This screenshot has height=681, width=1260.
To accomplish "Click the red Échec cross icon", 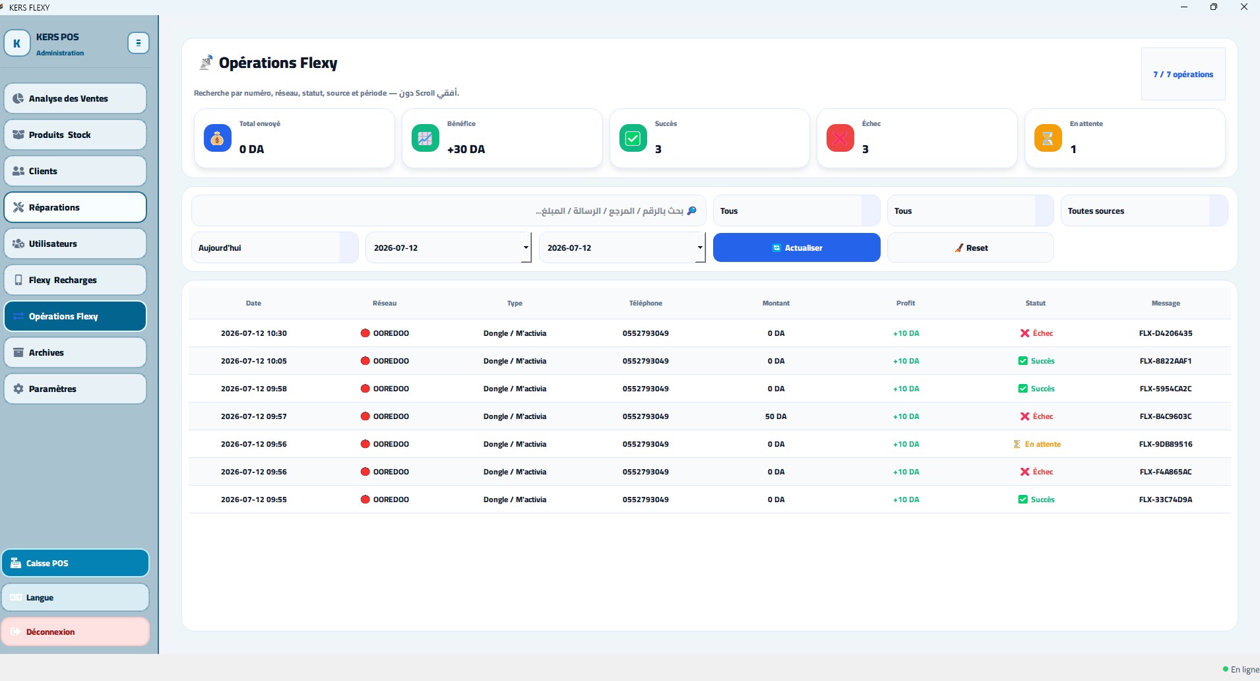I will 840,139.
